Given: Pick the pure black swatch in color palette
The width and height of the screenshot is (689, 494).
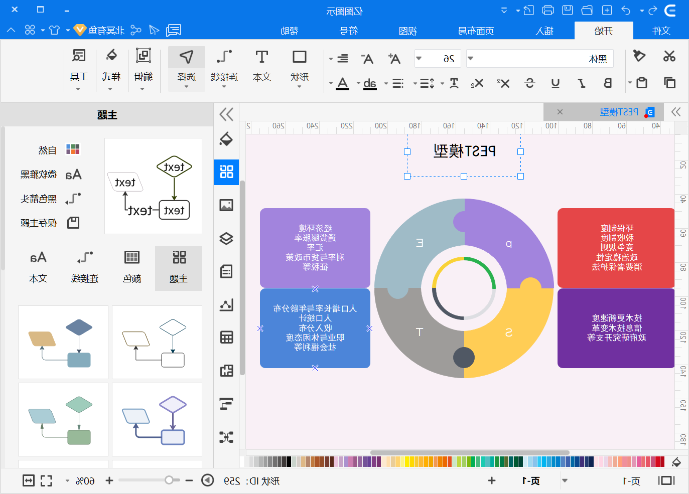Looking at the screenshot, I should point(288,461).
